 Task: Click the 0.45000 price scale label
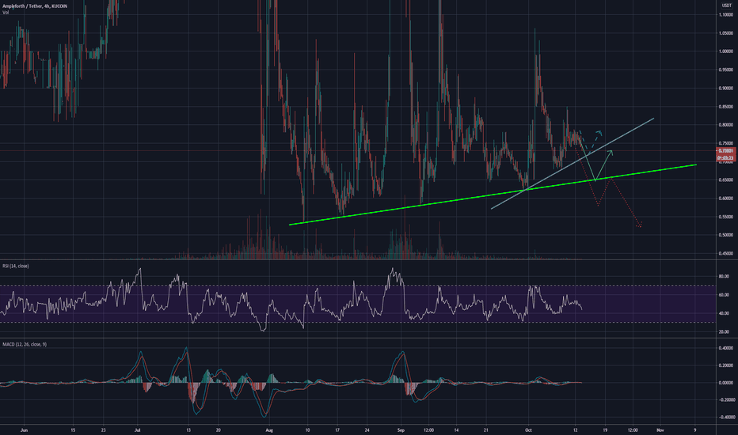[x=726, y=253]
